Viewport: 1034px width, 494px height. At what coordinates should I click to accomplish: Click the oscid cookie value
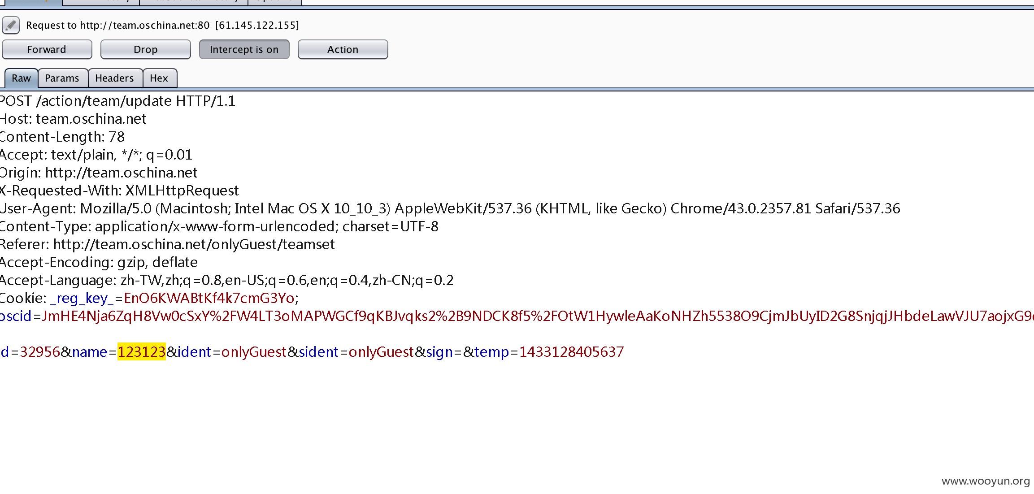pos(538,316)
